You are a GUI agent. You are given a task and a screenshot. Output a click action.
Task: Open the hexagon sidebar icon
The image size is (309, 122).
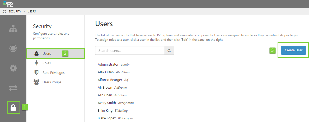(x=13, y=48)
